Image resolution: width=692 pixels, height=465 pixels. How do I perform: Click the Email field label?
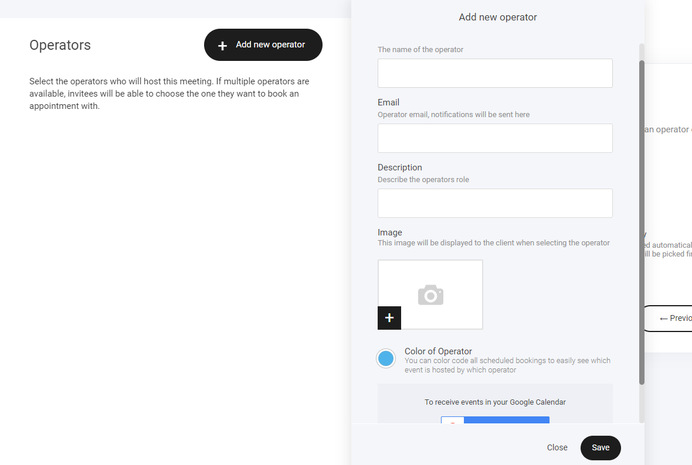(x=388, y=102)
